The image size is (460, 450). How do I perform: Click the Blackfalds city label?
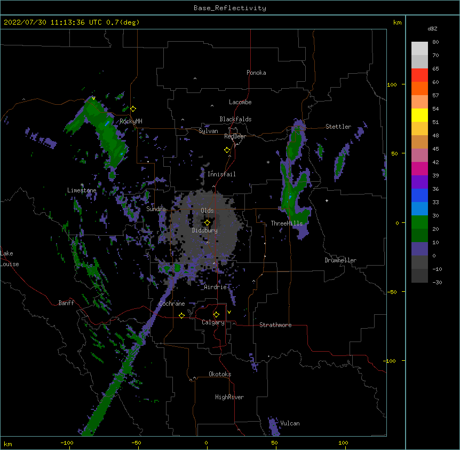(235, 119)
